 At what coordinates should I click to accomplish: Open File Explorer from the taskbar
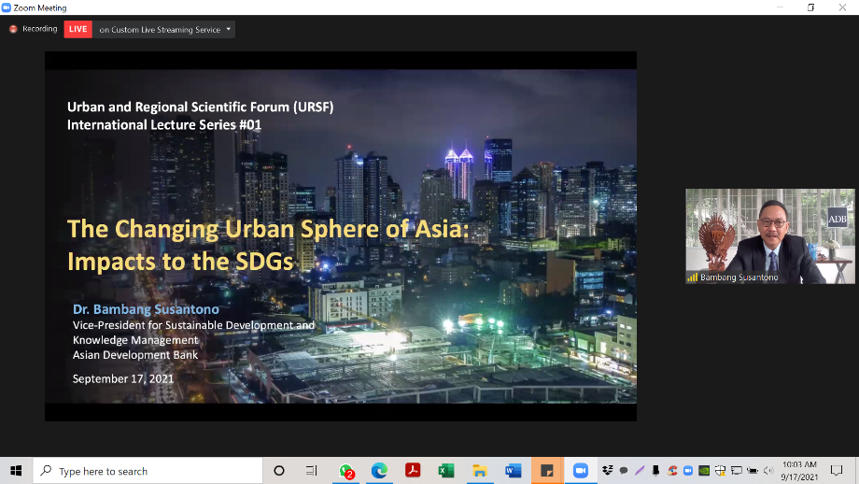point(479,471)
